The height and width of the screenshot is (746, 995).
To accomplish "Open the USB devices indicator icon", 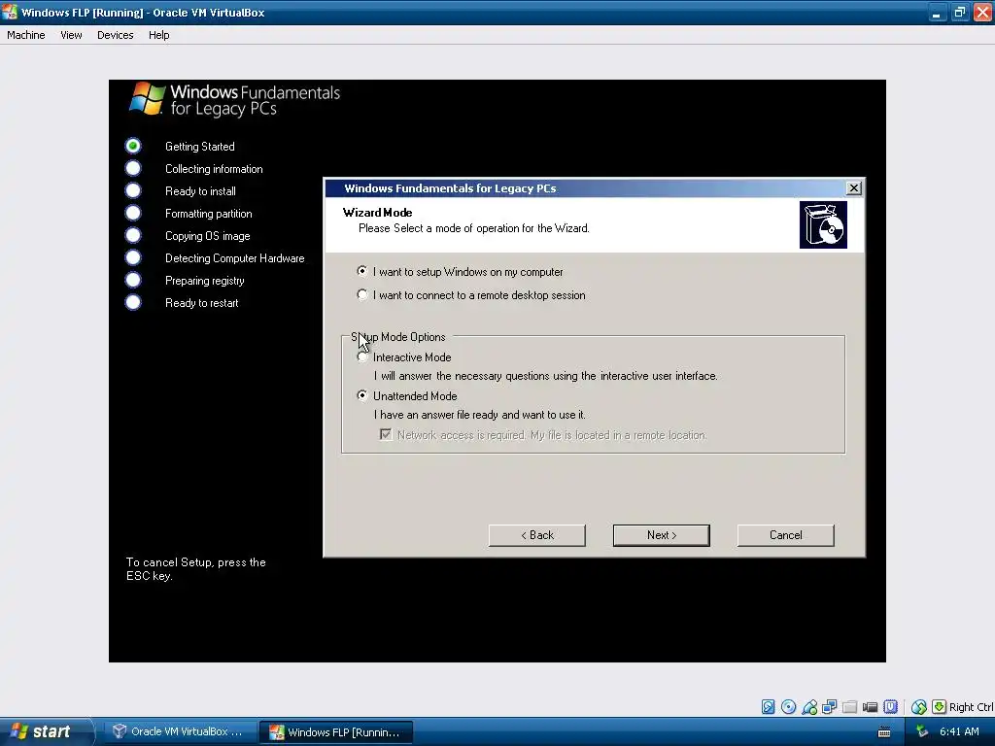I will (809, 707).
